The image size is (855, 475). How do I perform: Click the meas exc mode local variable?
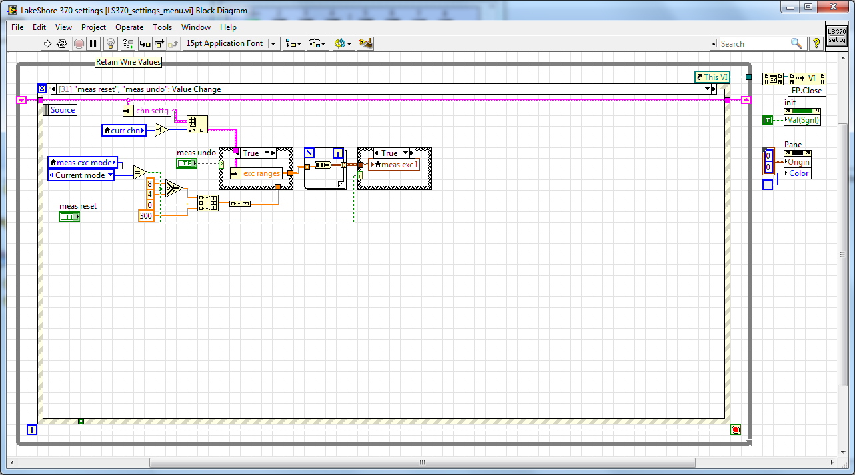click(83, 162)
